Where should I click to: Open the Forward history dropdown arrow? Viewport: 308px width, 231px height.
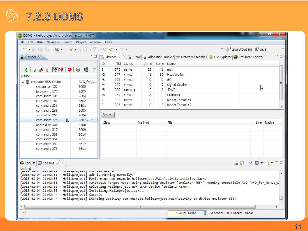click(x=127, y=50)
